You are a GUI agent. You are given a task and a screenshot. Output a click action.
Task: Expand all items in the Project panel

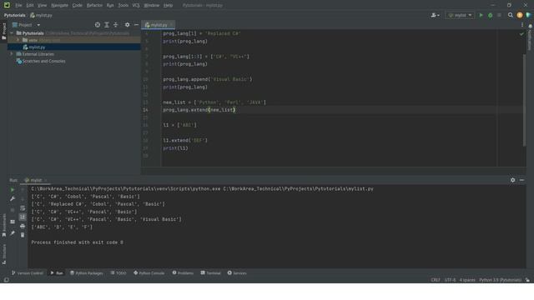click(107, 25)
